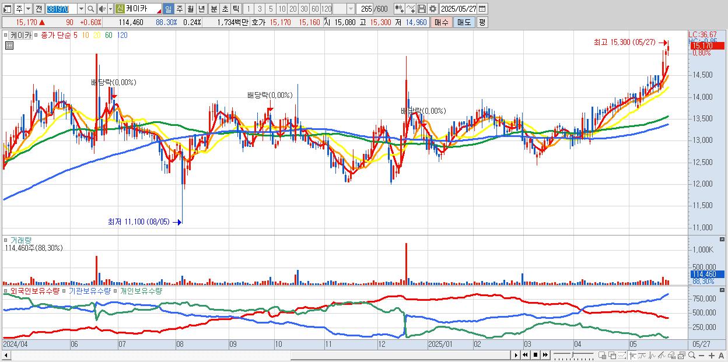
Task: Click the trend line tool icon
Action: [x=642, y=355]
